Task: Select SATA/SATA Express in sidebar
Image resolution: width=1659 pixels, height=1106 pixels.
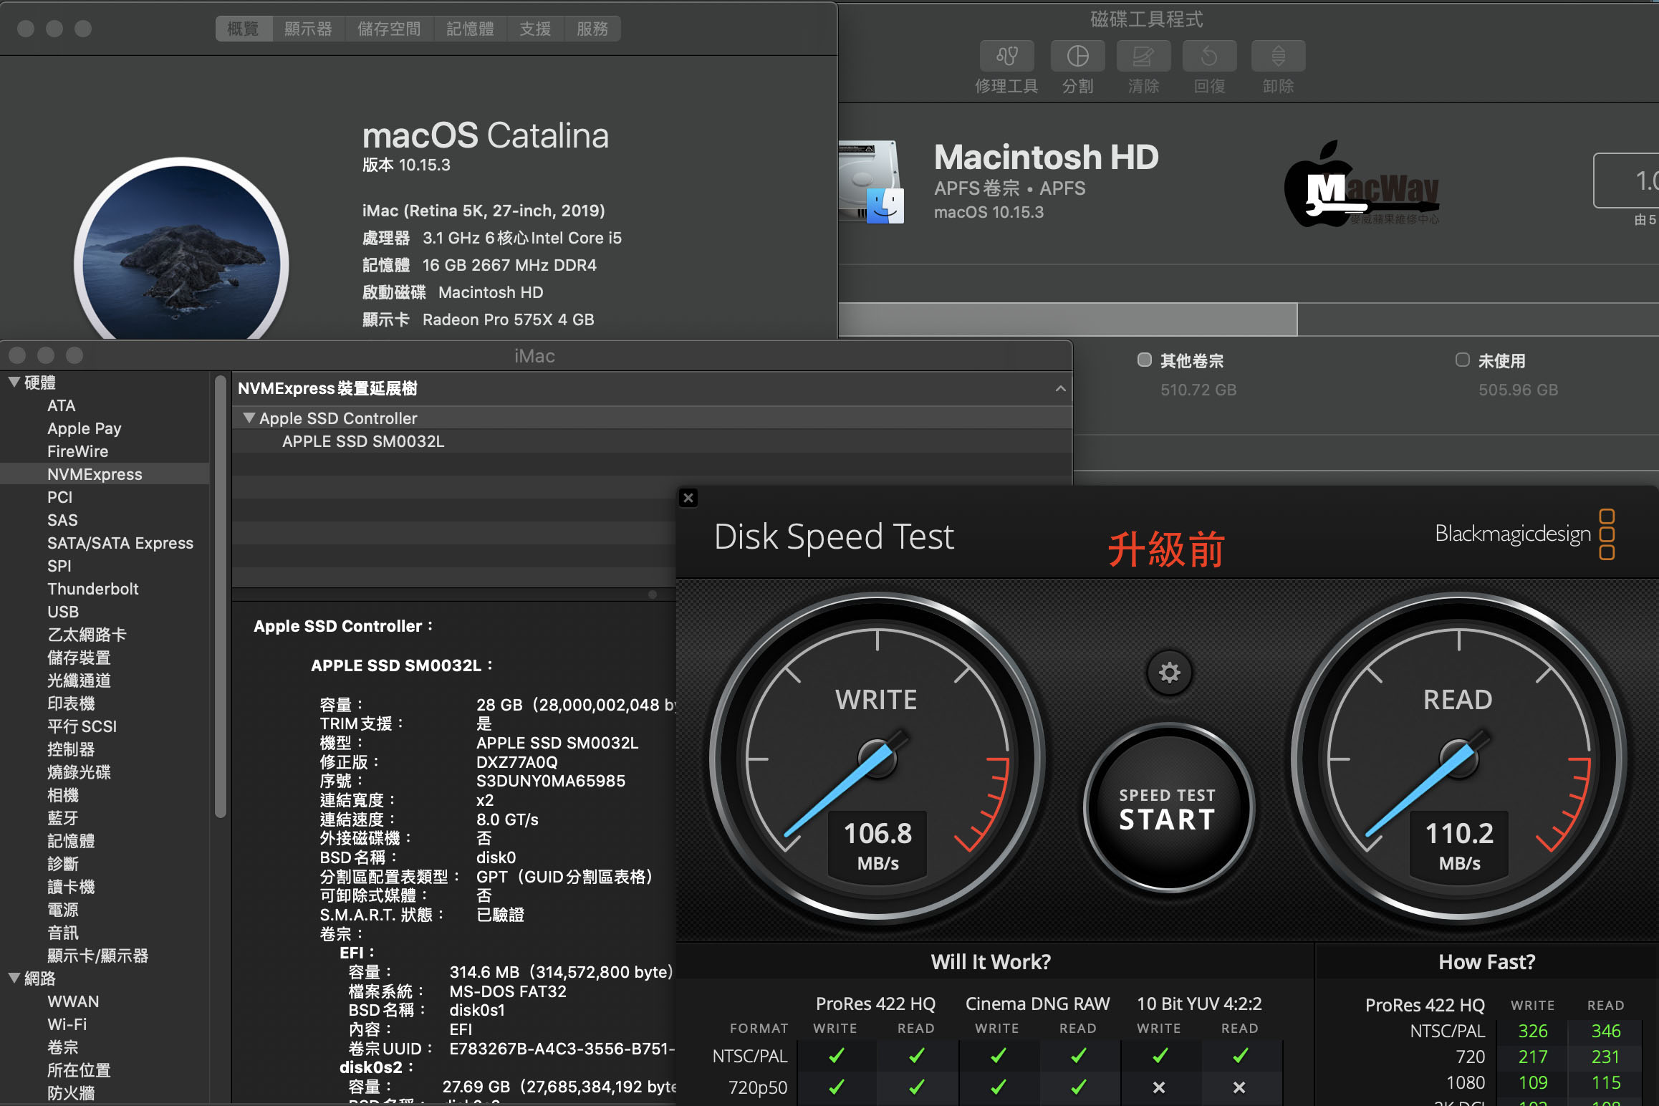Action: 105,543
